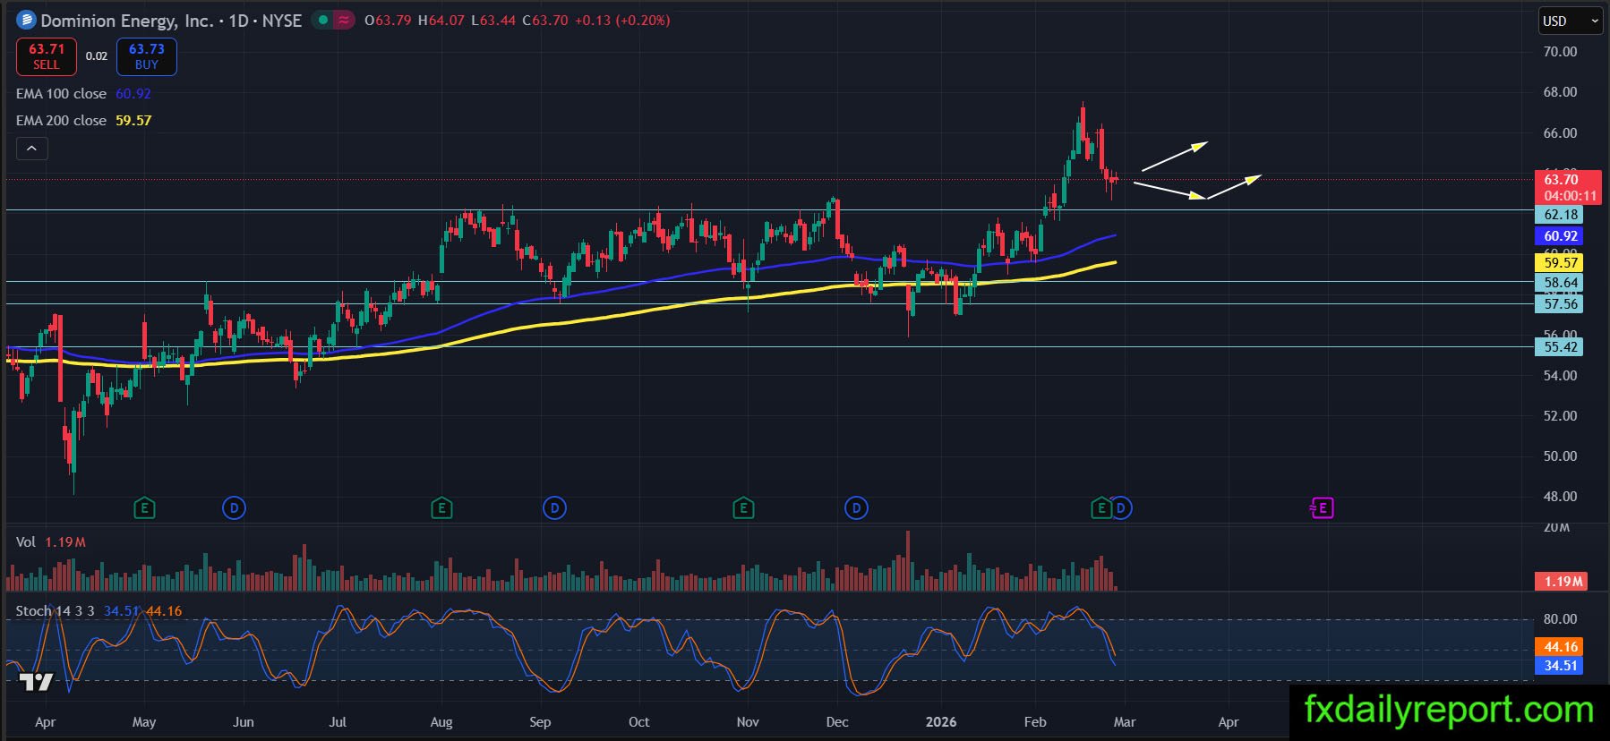This screenshot has height=741, width=1610.
Task: Click the pink data status icon
Action: (x=343, y=20)
